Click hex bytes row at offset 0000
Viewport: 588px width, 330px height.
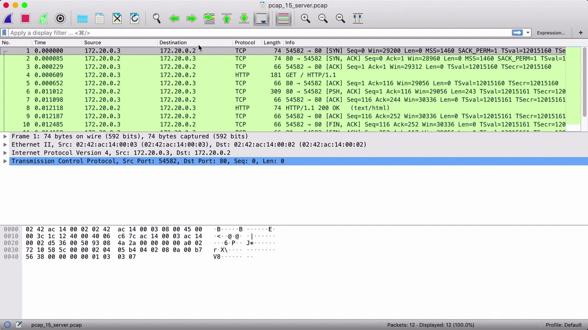(114, 229)
